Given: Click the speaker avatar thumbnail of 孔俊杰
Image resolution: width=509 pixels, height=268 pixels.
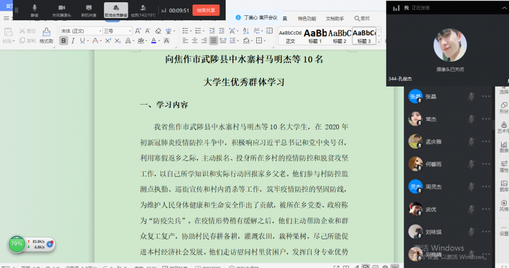Looking at the screenshot, I should [x=450, y=45].
